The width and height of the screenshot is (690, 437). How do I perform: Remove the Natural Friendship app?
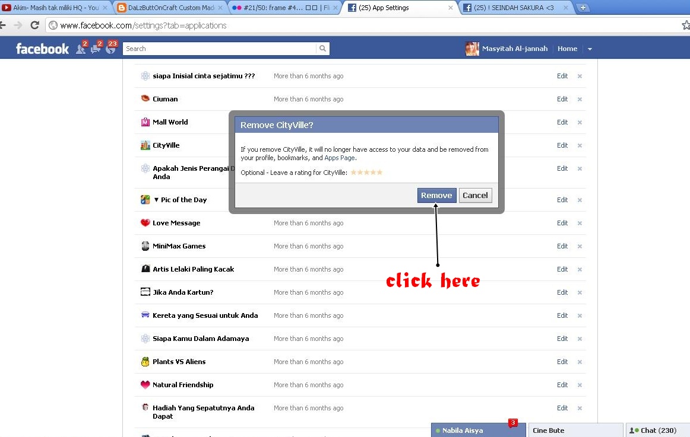(x=580, y=385)
